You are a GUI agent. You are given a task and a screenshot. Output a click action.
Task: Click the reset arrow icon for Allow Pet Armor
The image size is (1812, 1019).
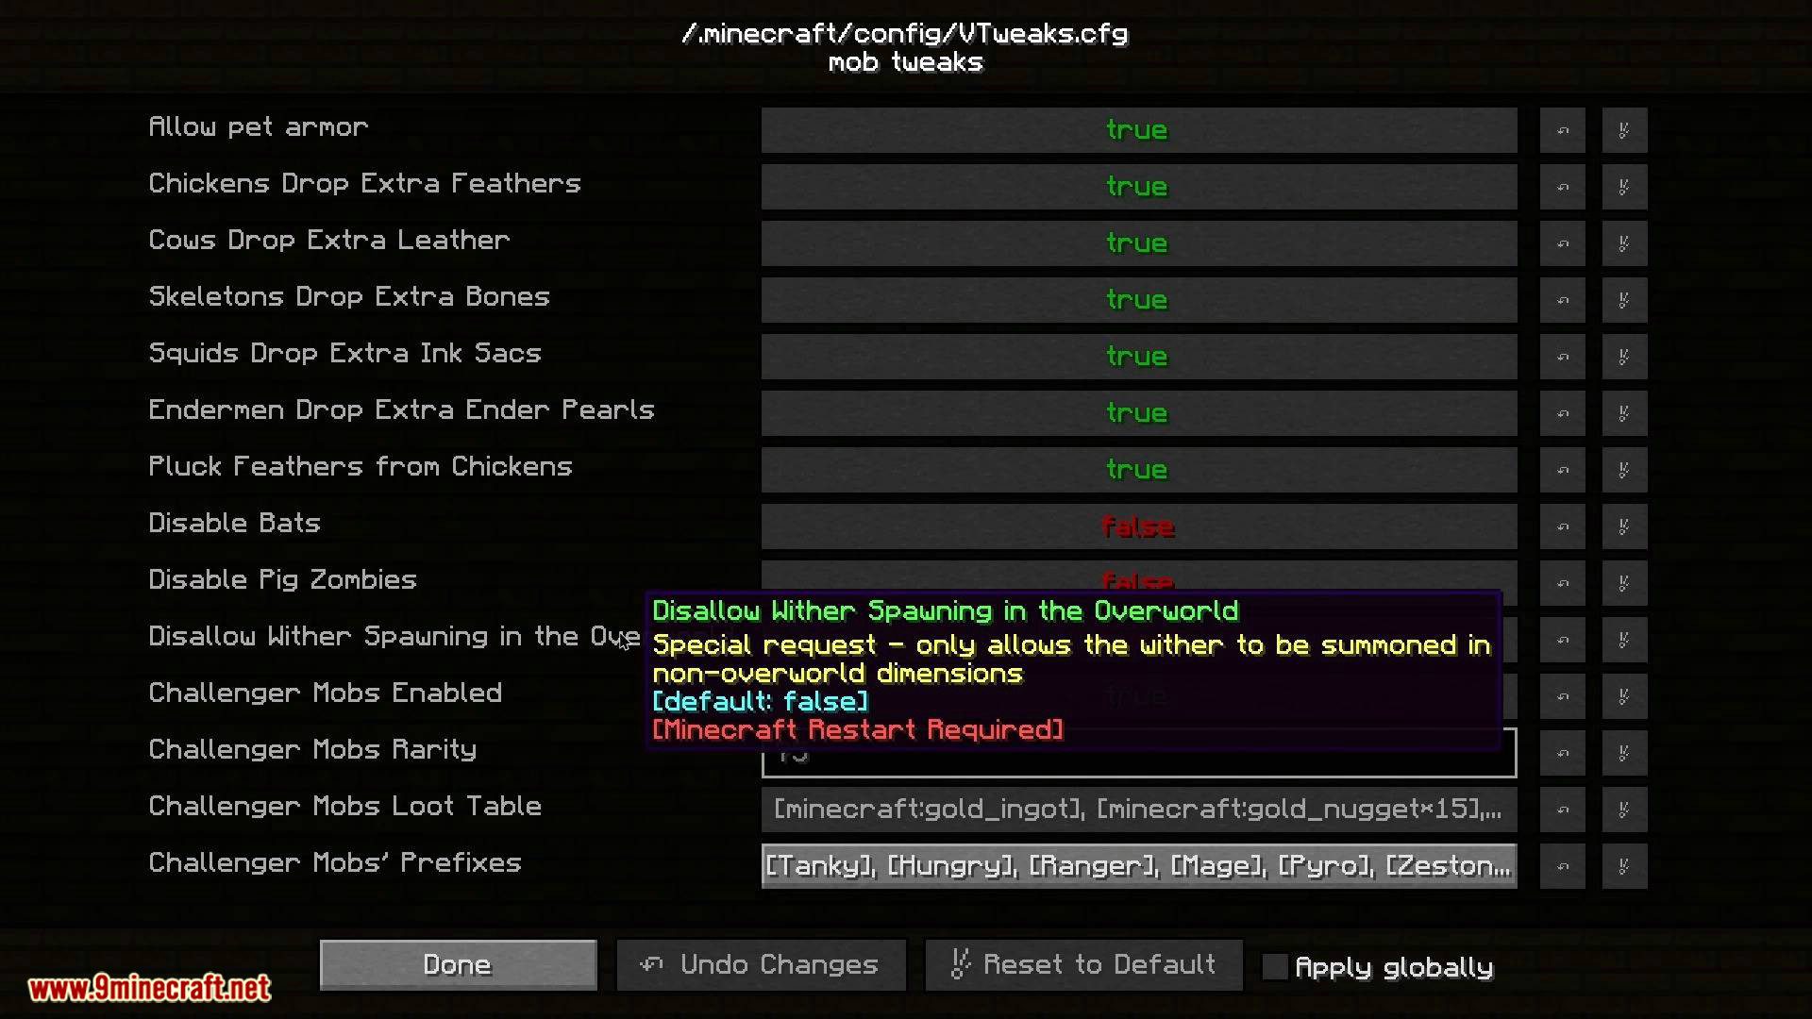[1561, 129]
